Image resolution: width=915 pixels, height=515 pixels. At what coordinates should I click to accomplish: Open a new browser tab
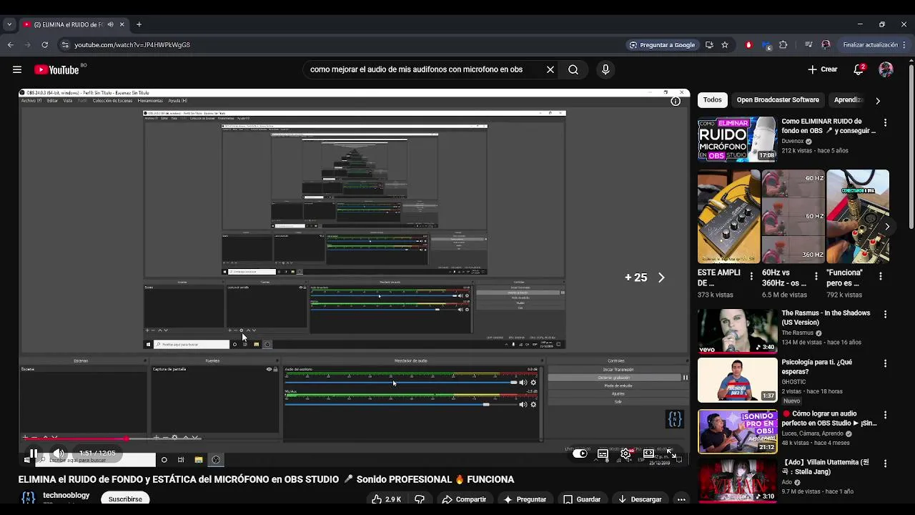tap(139, 24)
